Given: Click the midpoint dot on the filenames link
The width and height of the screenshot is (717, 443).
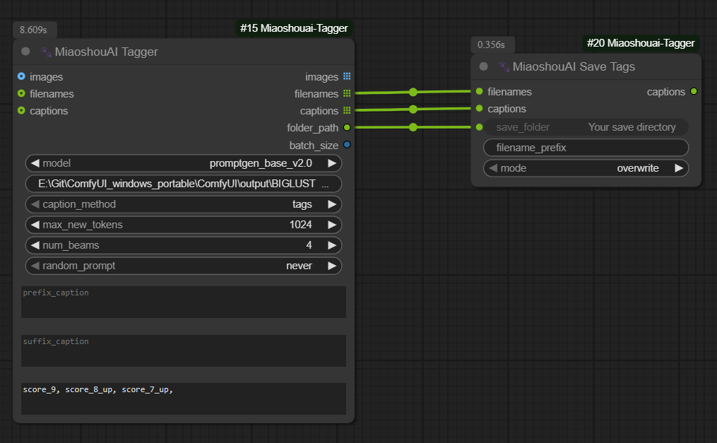Looking at the screenshot, I should [x=413, y=92].
